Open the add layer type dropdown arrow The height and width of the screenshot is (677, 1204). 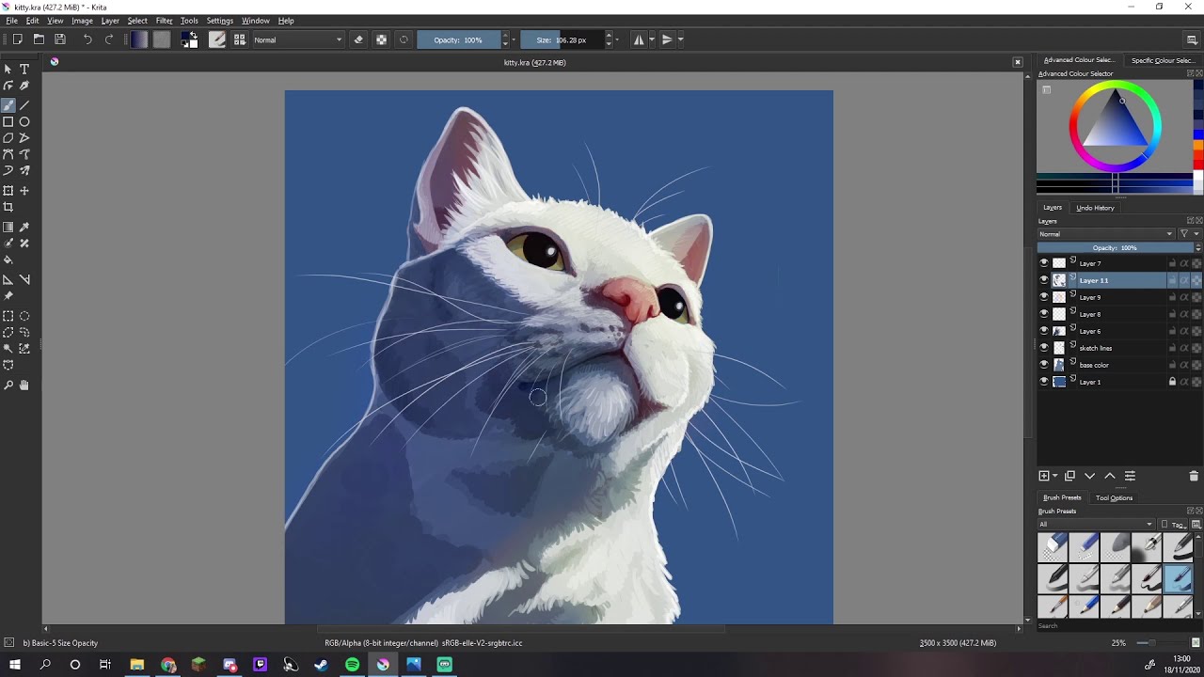[1055, 476]
